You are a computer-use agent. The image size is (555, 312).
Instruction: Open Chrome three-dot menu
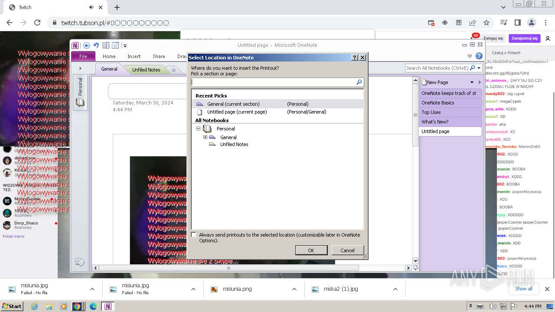[x=545, y=23]
